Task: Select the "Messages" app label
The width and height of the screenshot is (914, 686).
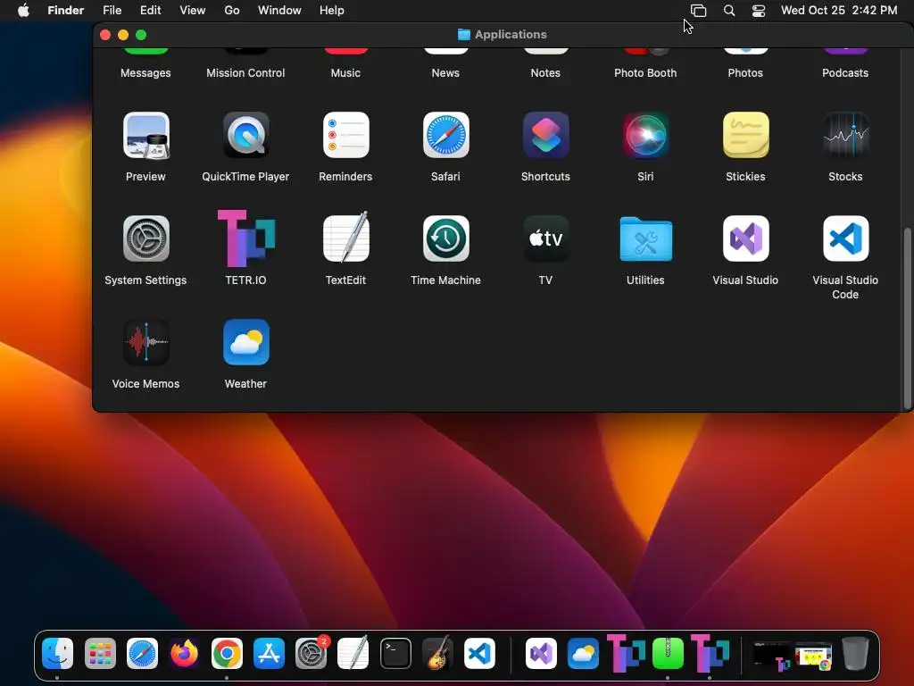Action: [x=145, y=73]
